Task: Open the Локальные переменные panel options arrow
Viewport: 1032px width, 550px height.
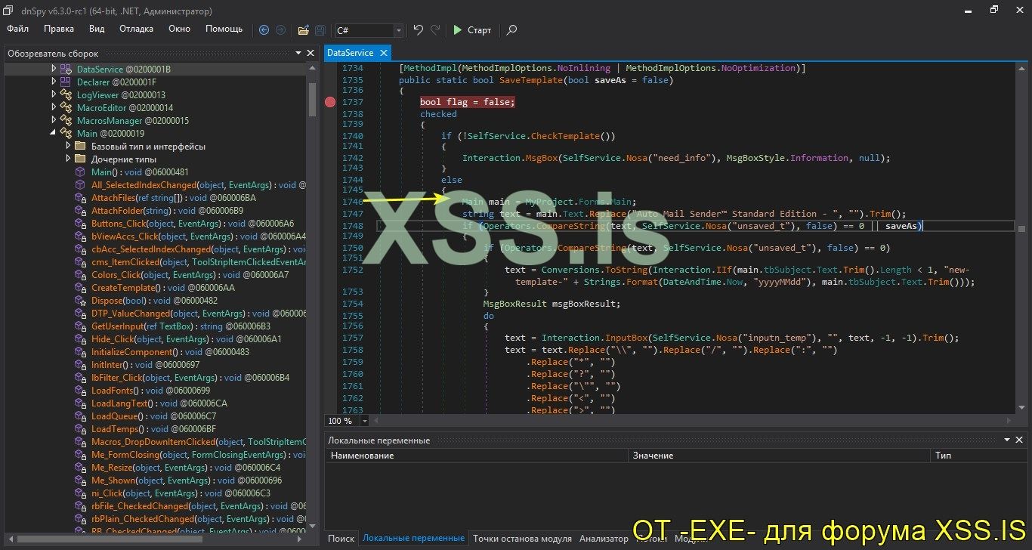Action: click(x=1008, y=440)
